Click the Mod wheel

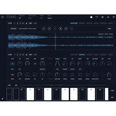coord(16,94)
